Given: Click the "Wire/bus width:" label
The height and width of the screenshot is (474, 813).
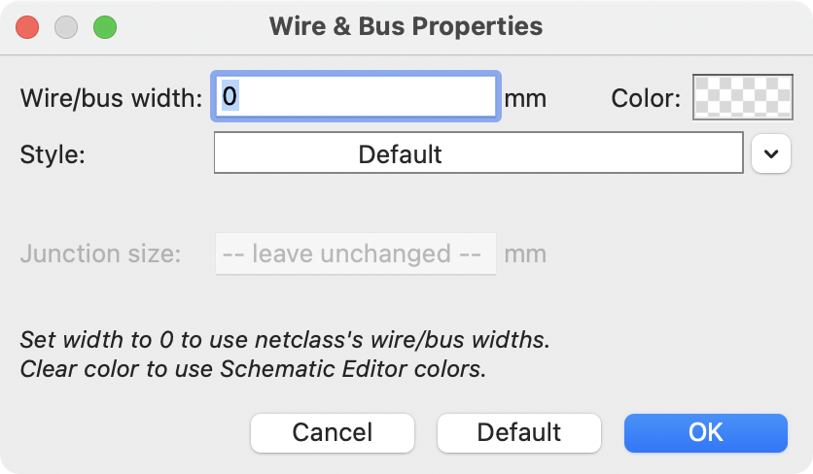Looking at the screenshot, I should pyautogui.click(x=110, y=98).
